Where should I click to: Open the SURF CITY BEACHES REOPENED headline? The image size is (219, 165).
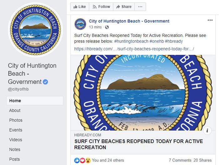tap(138, 144)
